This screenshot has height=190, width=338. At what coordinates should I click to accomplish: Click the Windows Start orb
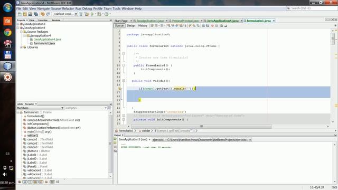pyautogui.click(x=7, y=7)
